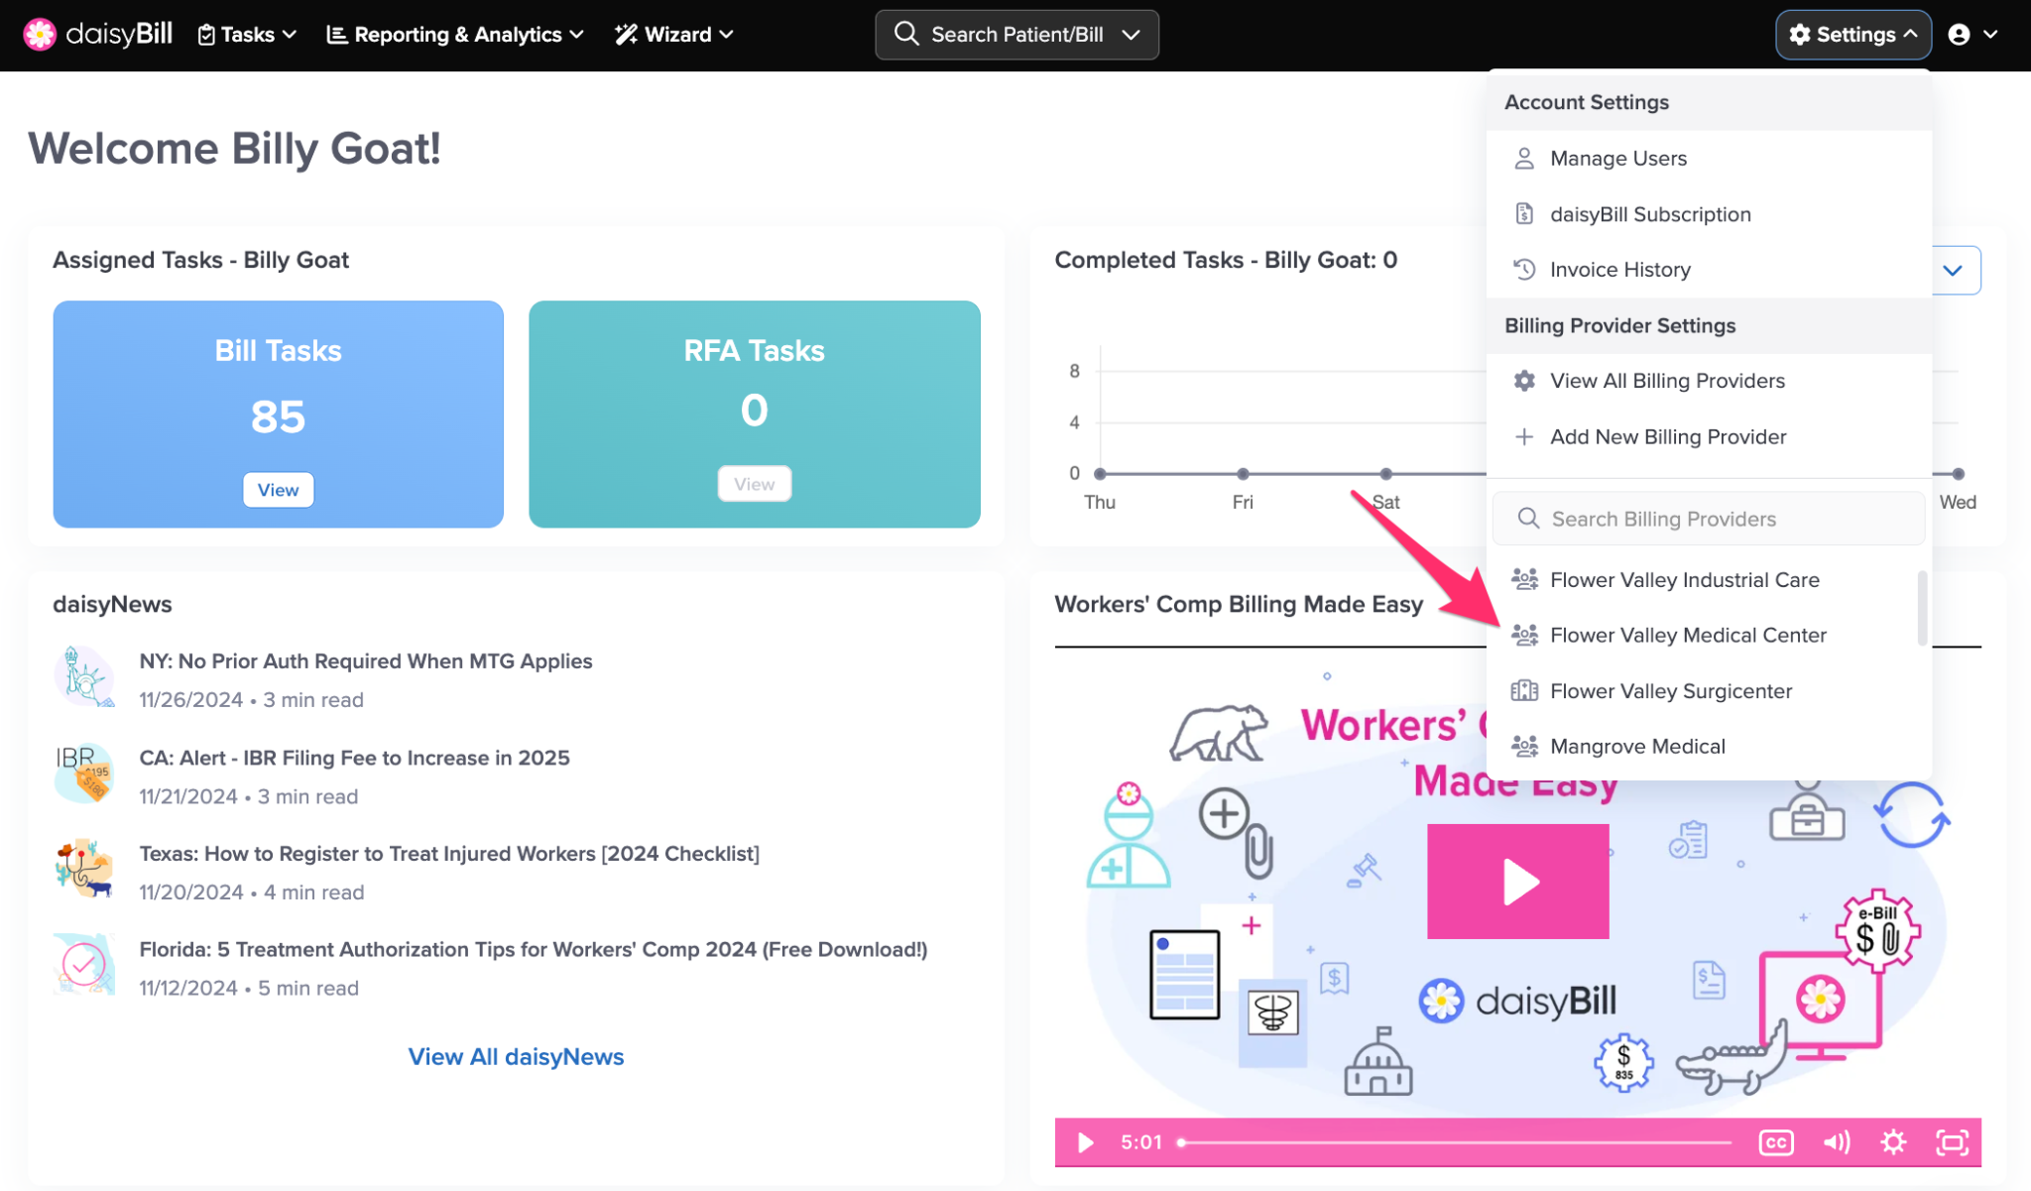Click the video progress slider

point(1456,1142)
